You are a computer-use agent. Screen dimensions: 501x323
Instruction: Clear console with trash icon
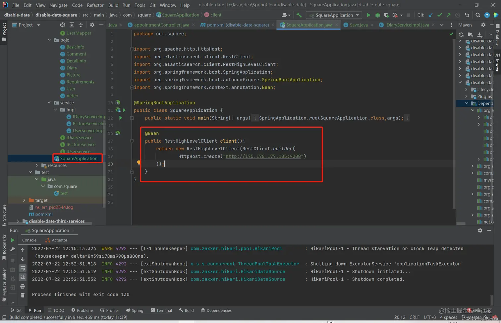(23, 295)
